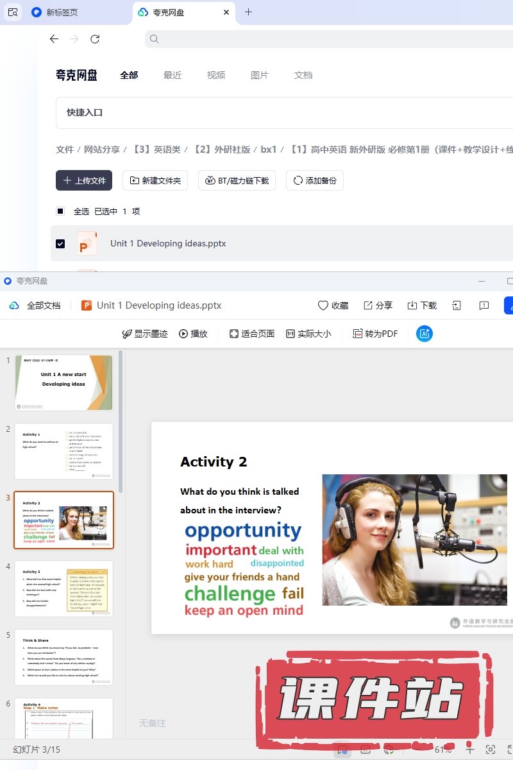This screenshot has width=513, height=770.
Task: Select slide 4 Activity 3 thumbnail
Action: pos(63,588)
